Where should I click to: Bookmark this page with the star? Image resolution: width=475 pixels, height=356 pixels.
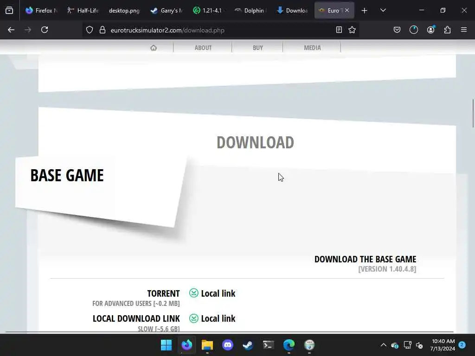pyautogui.click(x=352, y=30)
